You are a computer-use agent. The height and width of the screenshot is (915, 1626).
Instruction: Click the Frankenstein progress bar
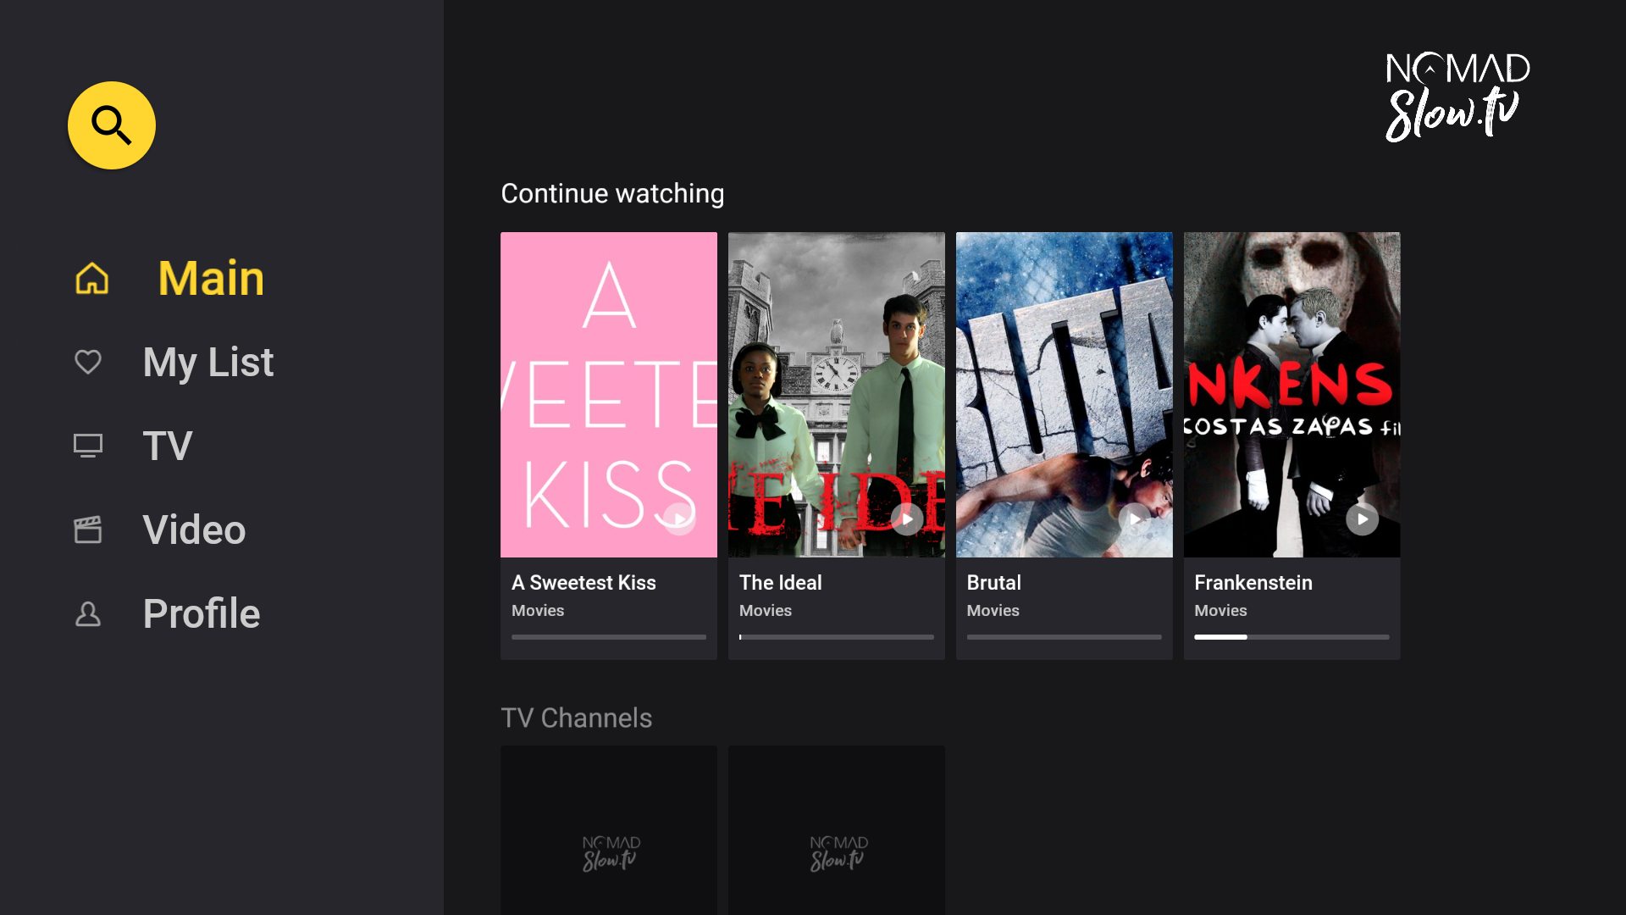pos(1291,636)
